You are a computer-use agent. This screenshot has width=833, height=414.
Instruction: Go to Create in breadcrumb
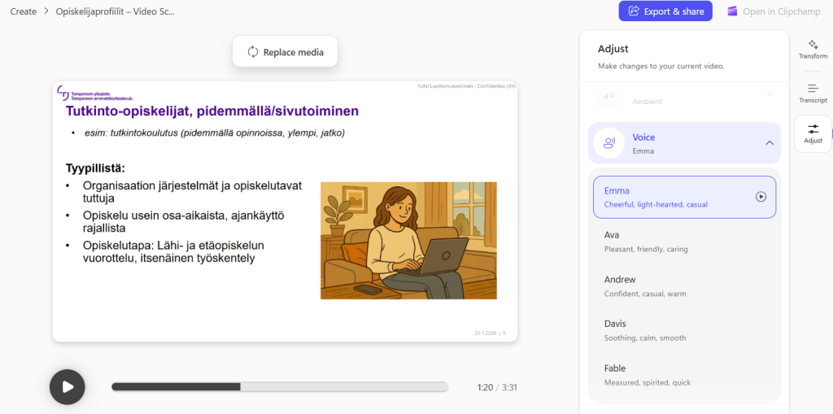(x=23, y=11)
